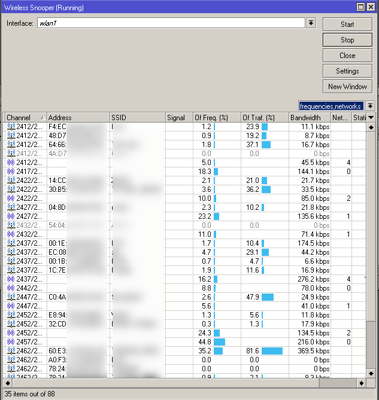The width and height of the screenshot is (379, 400).
Task: Select the icon of the 2442 channel row
Action: [x=11, y=288]
